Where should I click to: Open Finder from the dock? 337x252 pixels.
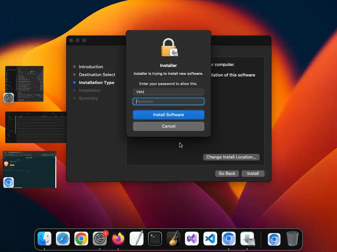(44, 239)
